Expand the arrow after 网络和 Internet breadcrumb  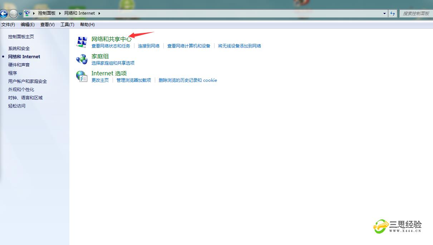[99, 13]
